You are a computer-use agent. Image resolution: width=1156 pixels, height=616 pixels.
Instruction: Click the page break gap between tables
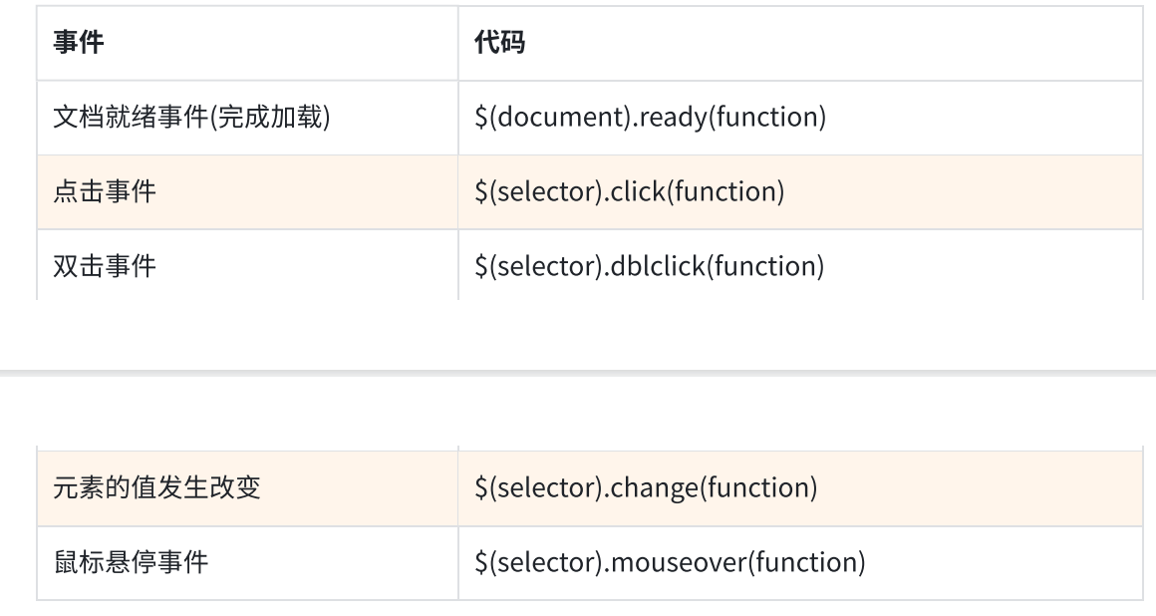578,371
